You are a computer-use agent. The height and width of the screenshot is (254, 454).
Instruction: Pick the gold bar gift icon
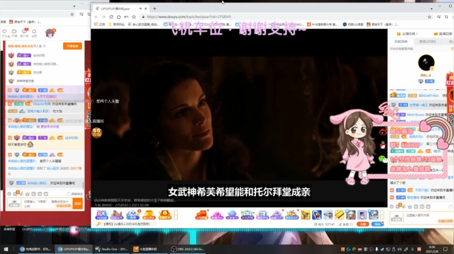(339, 215)
